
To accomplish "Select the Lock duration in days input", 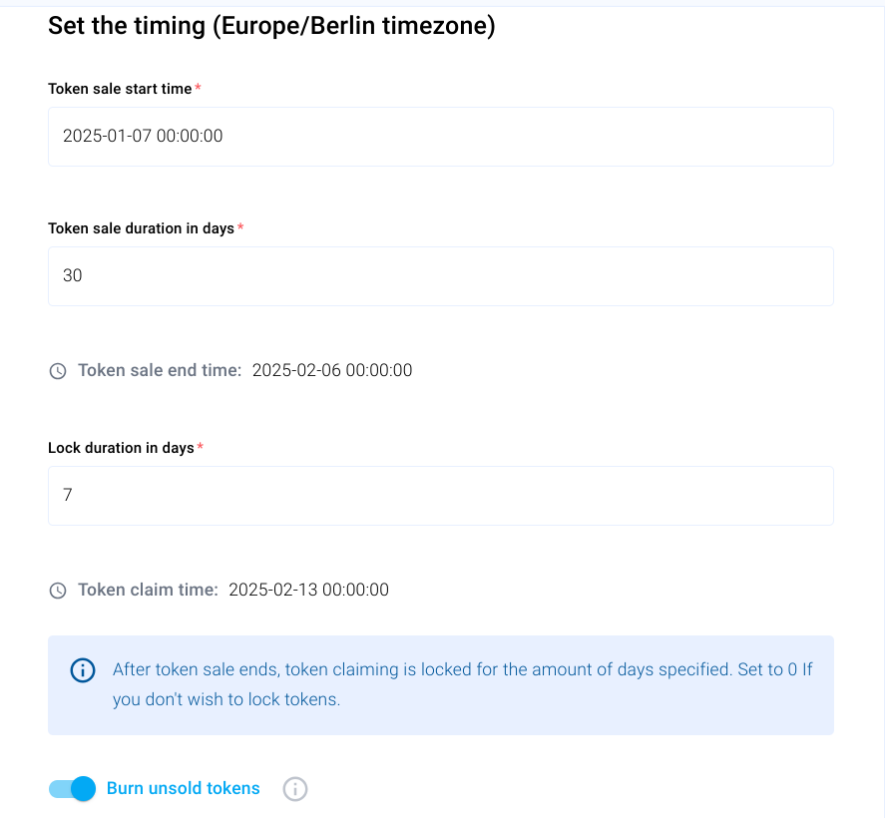I will tap(440, 496).
